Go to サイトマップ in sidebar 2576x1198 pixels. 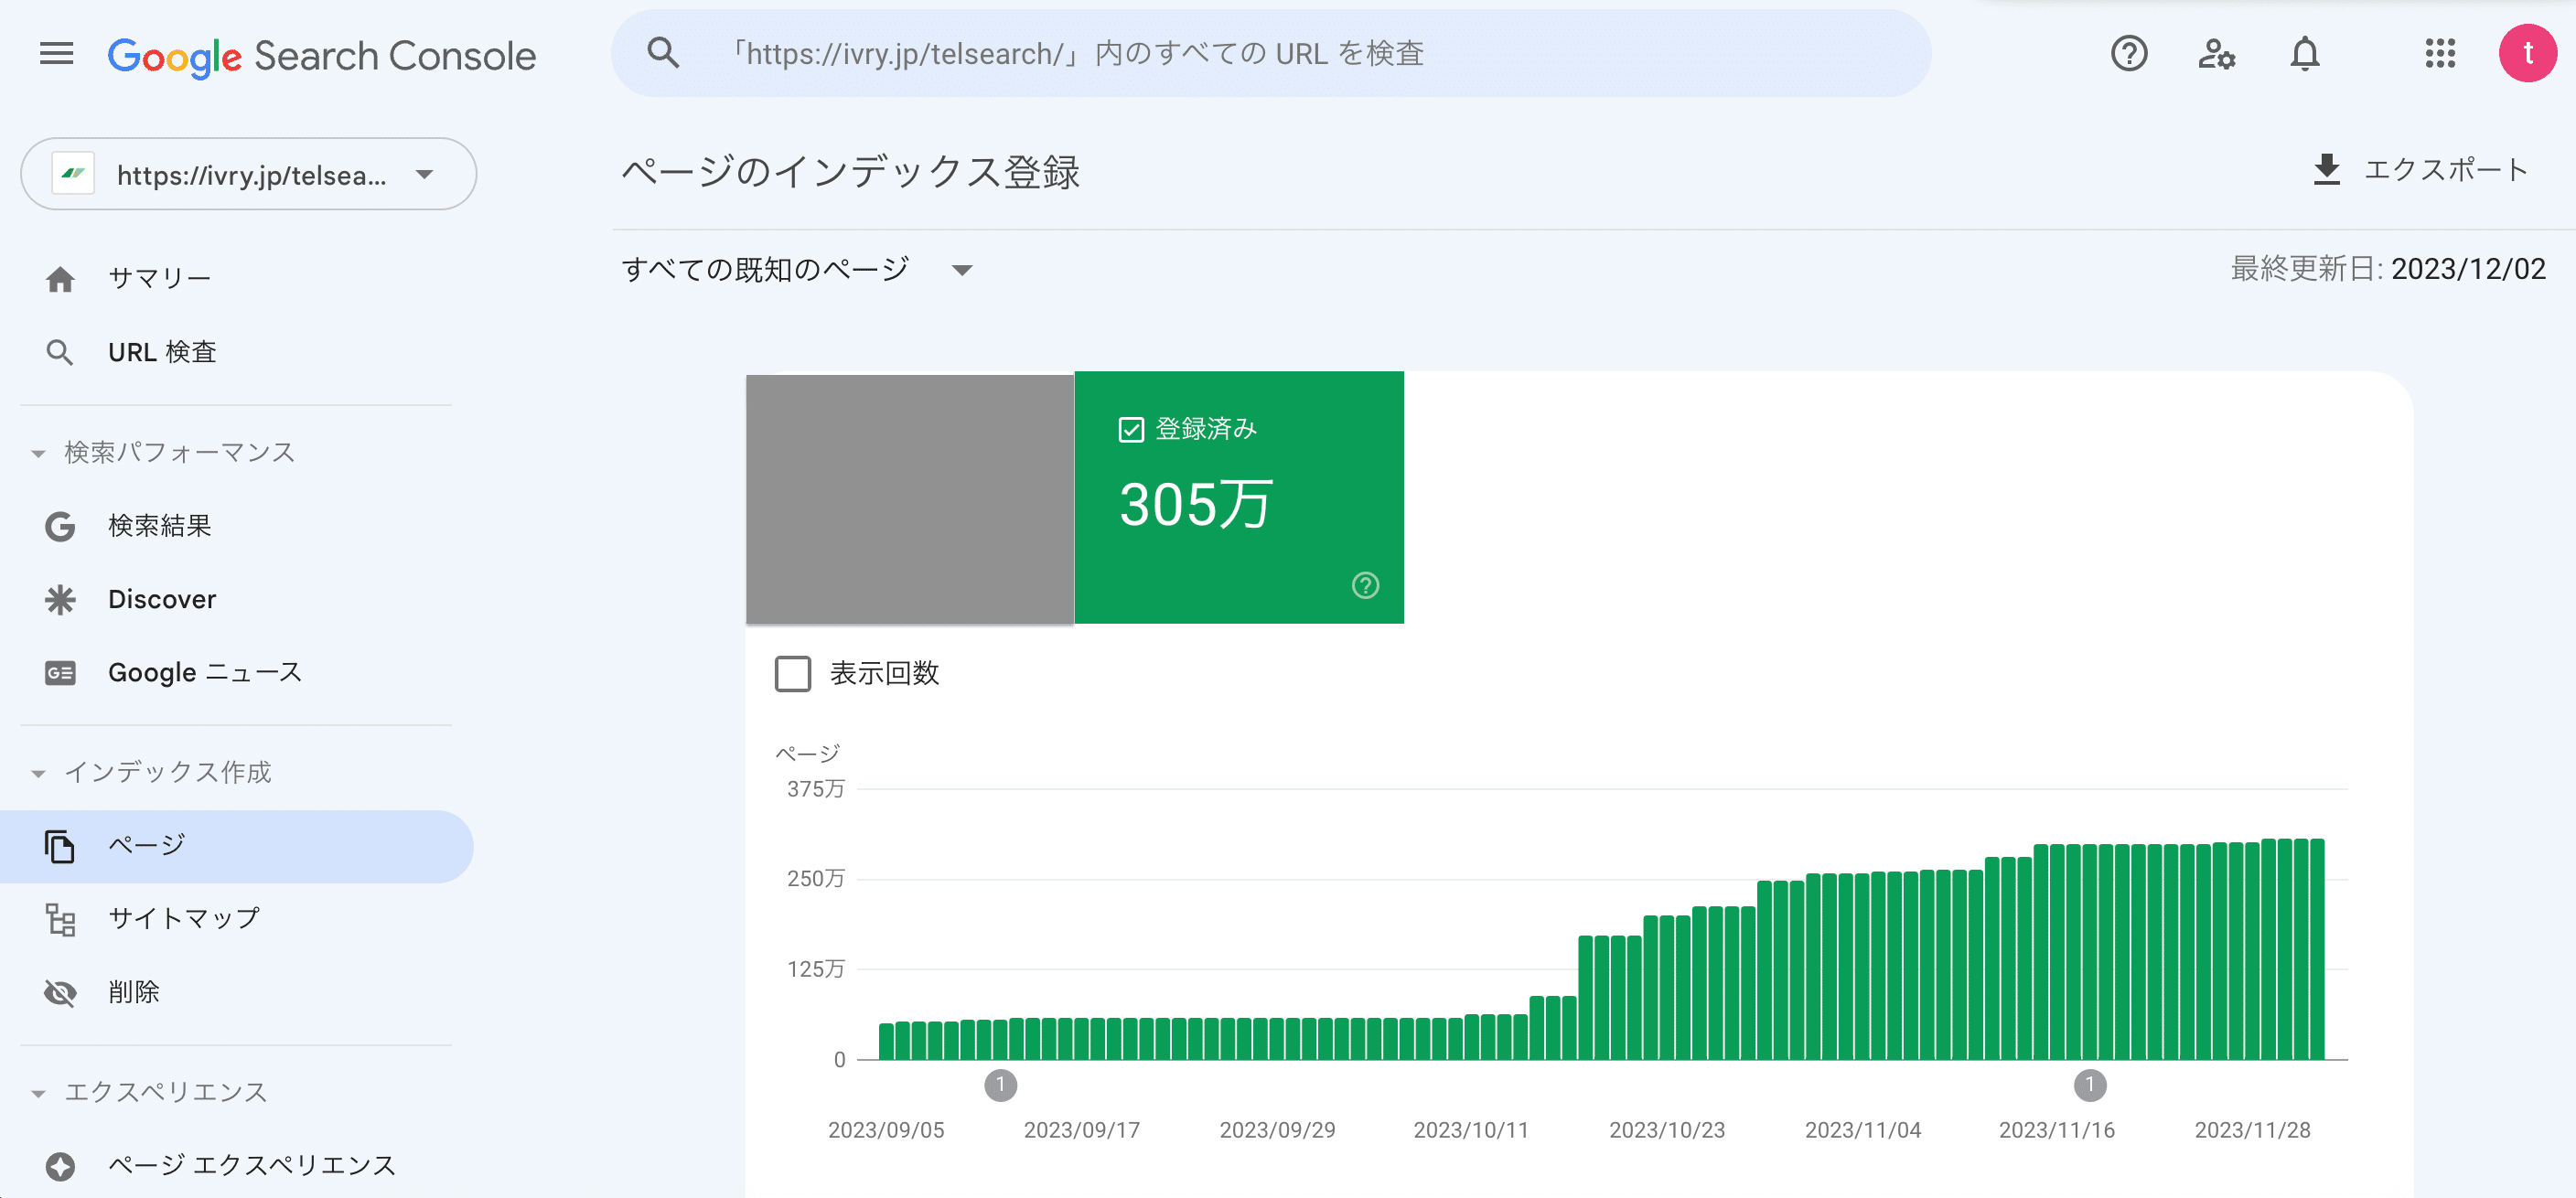(184, 918)
